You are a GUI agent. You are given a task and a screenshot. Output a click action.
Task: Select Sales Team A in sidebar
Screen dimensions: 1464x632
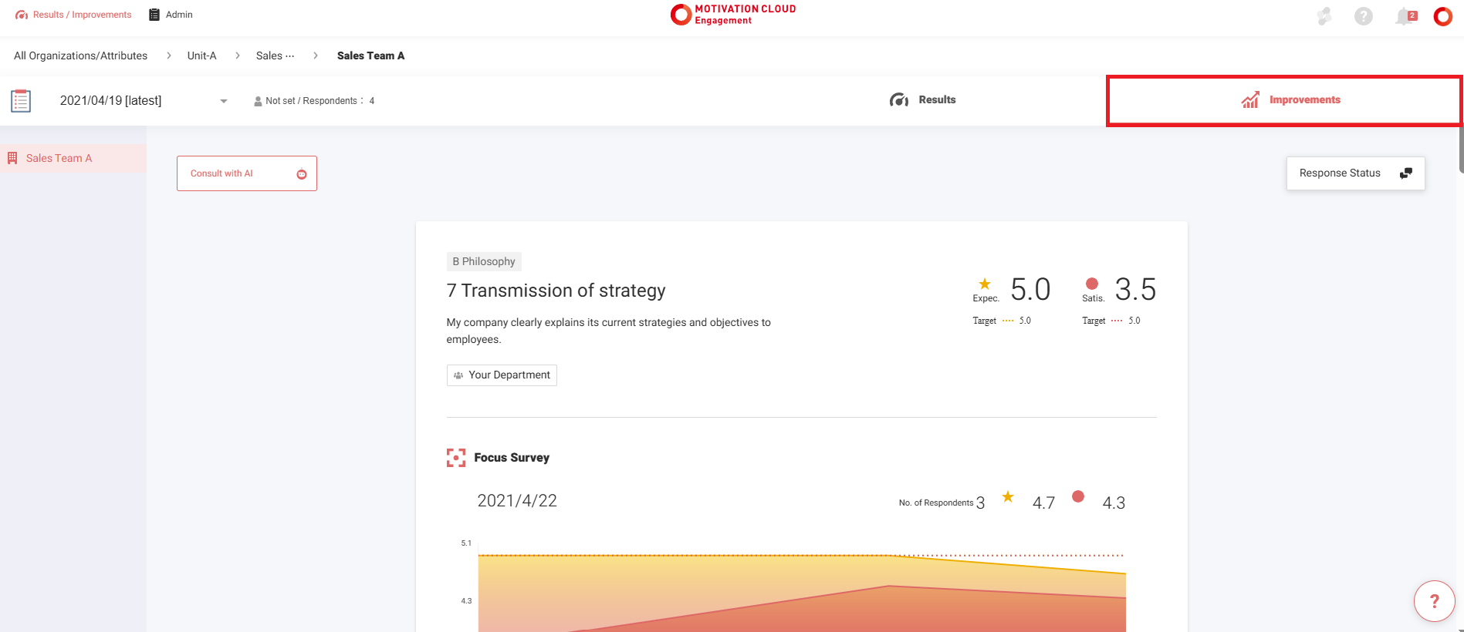(59, 158)
